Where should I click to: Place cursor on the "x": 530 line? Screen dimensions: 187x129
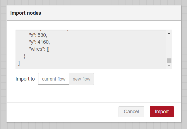point(38,35)
